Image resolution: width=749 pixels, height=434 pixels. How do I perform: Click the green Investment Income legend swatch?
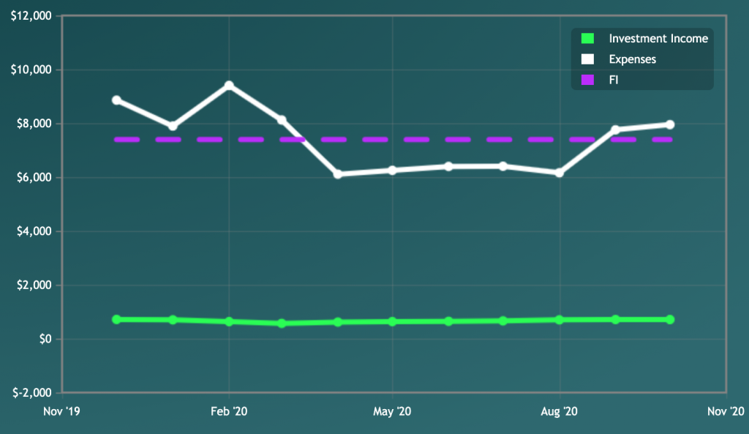tap(587, 39)
